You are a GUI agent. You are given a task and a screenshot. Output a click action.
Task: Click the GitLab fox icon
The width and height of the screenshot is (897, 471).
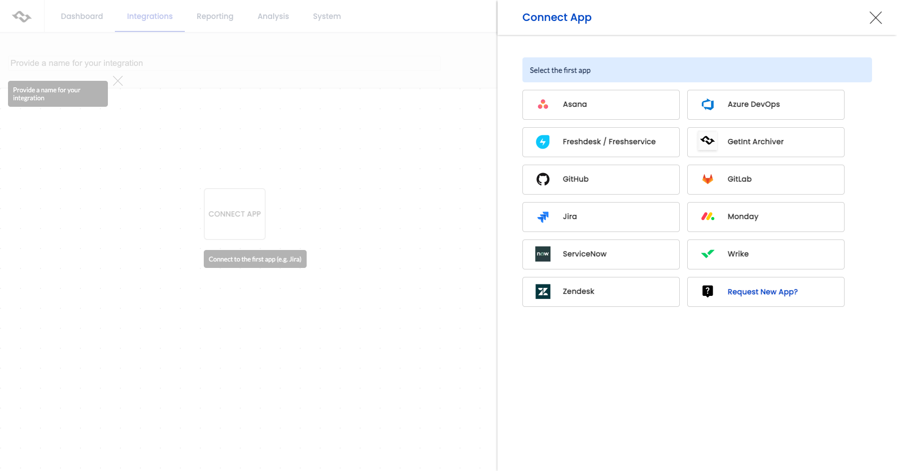point(708,179)
